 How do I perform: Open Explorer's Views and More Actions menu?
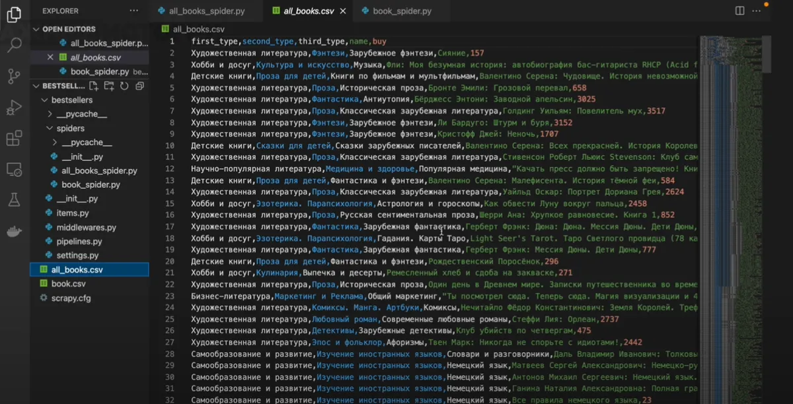click(x=134, y=11)
